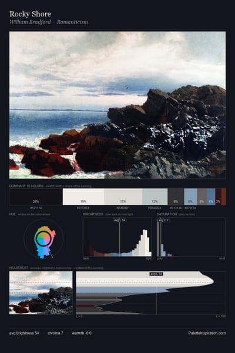The image size is (235, 353).
Task: Click 'avg C 7' label in saturation histogram
Action: click(x=163, y=220)
